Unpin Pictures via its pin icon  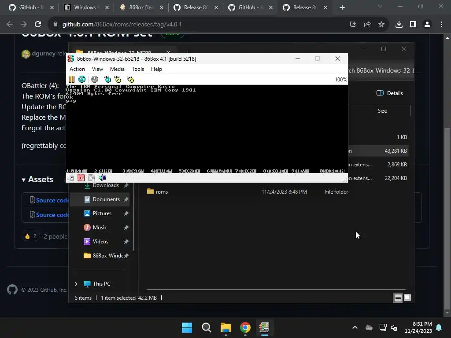tap(126, 213)
